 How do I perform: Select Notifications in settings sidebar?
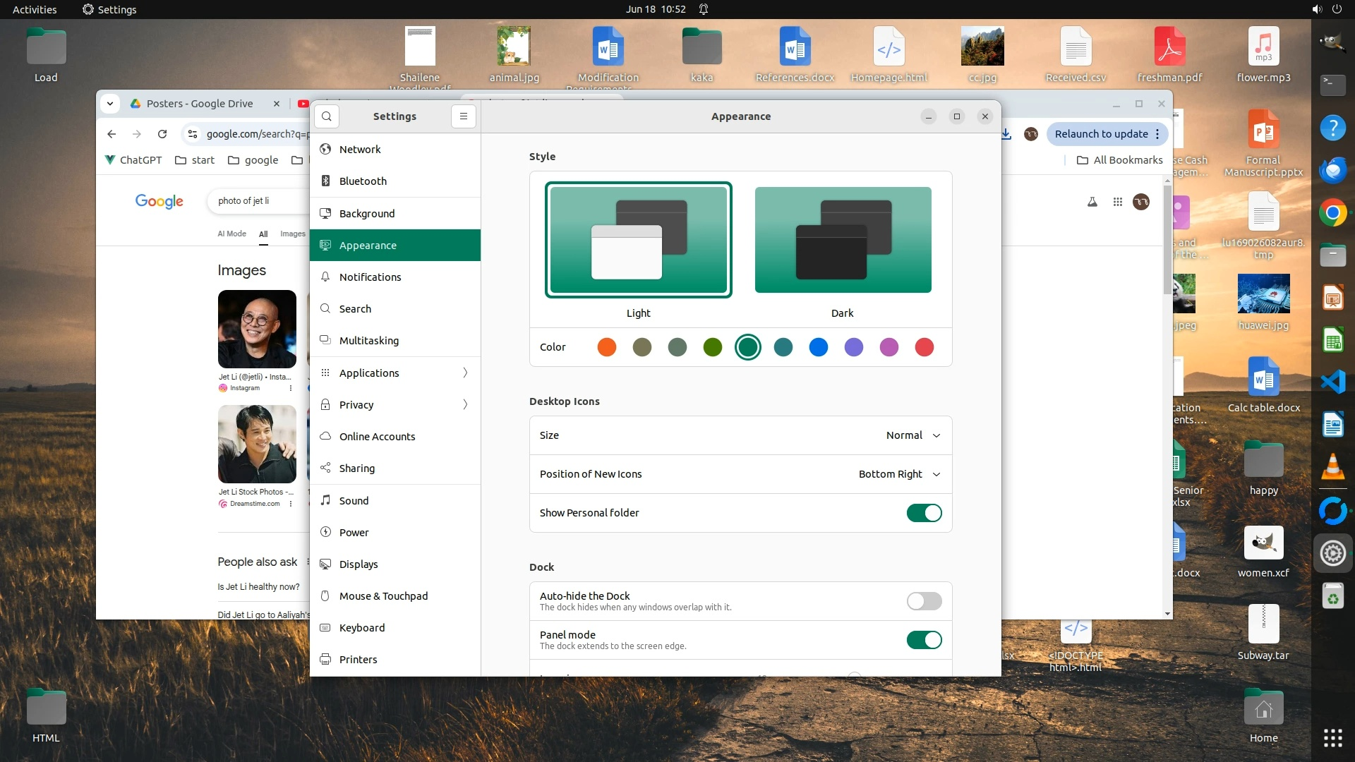[371, 277]
